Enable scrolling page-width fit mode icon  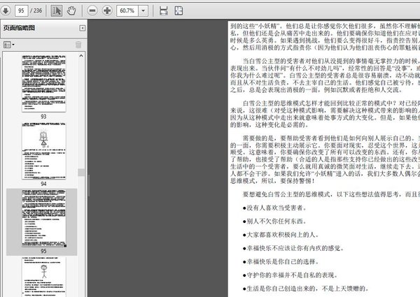click(x=163, y=10)
